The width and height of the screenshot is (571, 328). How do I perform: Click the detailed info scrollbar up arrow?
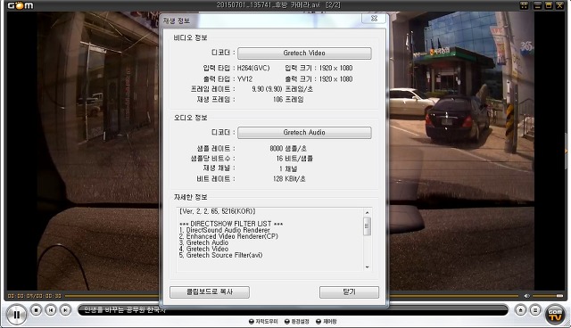point(367,213)
